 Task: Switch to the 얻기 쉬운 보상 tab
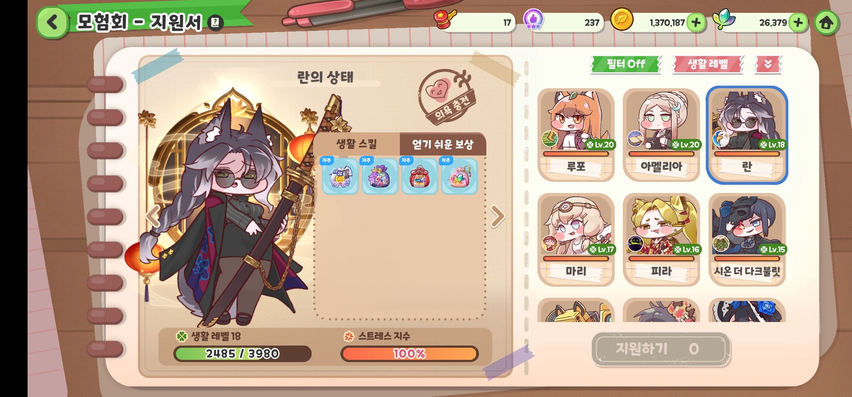point(443,144)
